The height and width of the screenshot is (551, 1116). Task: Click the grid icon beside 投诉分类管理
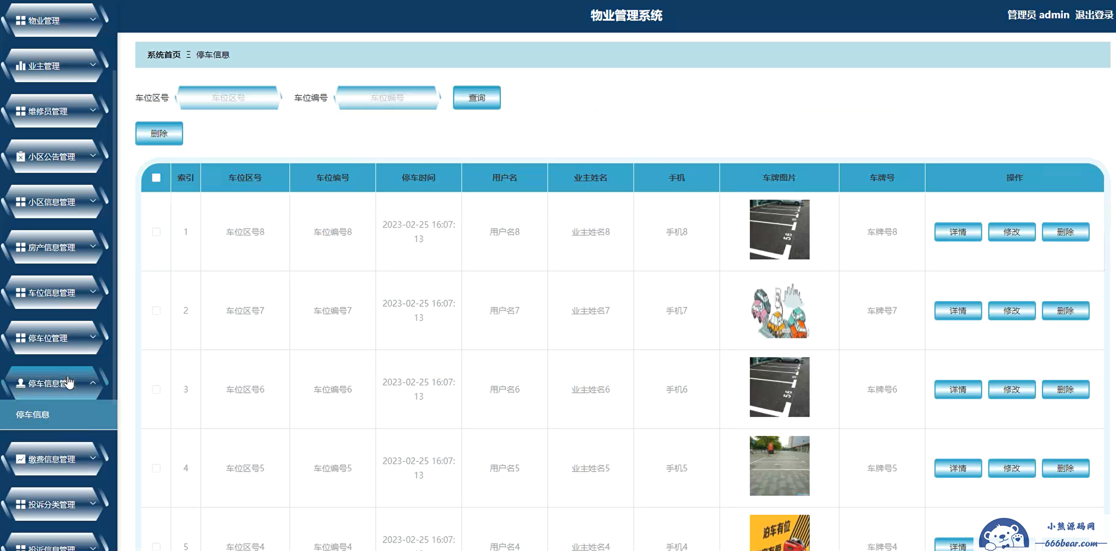[20, 504]
